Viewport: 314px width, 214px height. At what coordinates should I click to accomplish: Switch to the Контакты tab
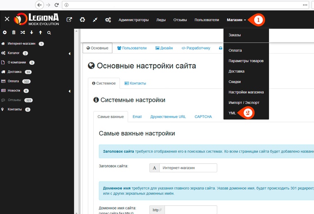135,83
